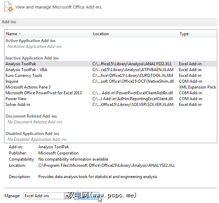
Task: Click the Office Add-ins gear document icon
Action: [x=8, y=6]
